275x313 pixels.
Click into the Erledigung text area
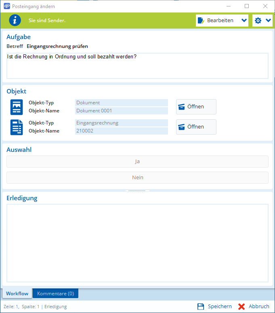pyautogui.click(x=137, y=243)
